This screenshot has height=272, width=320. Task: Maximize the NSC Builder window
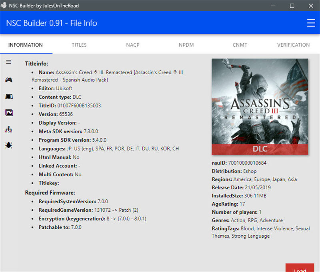[x=292, y=6]
